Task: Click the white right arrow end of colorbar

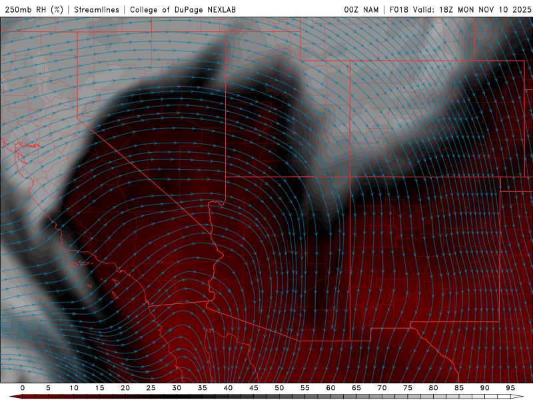Action: click(x=518, y=397)
